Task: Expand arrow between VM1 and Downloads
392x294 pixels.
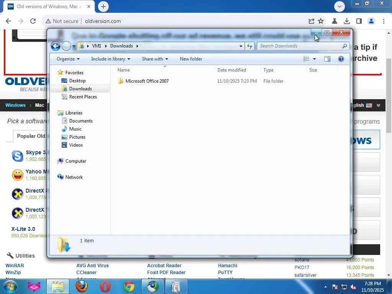Action: pyautogui.click(x=106, y=46)
